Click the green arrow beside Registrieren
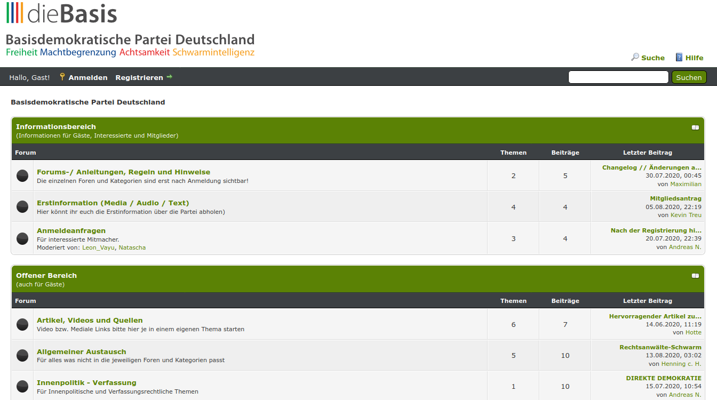This screenshot has width=717, height=400. 170,77
